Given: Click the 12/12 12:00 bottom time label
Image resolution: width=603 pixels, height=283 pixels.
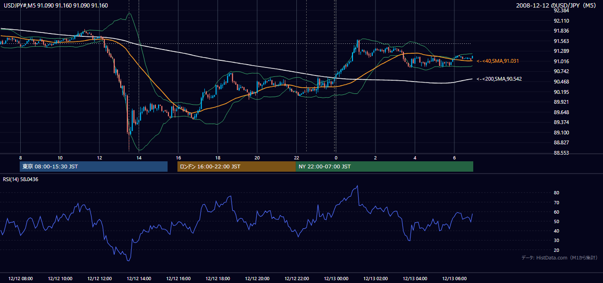Looking at the screenshot, I should click(100, 278).
